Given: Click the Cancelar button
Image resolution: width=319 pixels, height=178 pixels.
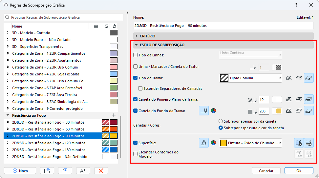Looking at the screenshot, I should tap(266, 171).
